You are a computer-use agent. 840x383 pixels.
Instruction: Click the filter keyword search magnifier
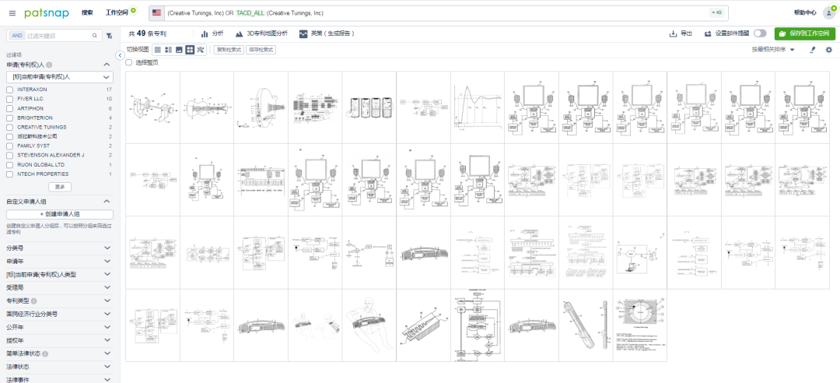[x=95, y=35]
